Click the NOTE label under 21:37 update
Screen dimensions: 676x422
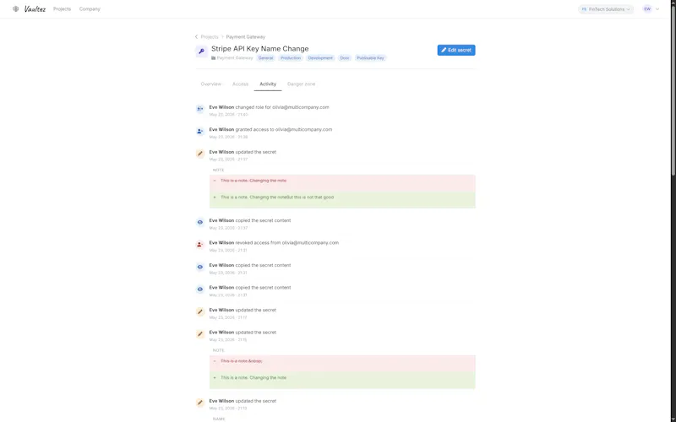(219, 170)
